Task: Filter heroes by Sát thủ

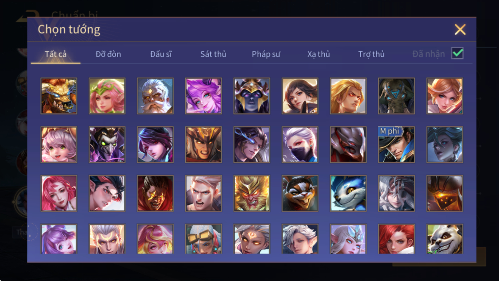Action: [x=213, y=54]
